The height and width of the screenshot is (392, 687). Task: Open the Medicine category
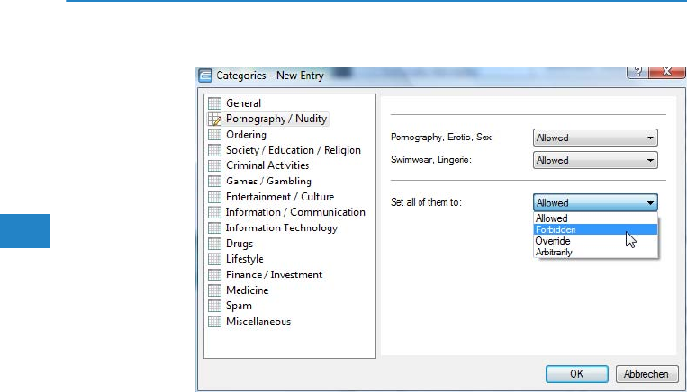click(247, 290)
